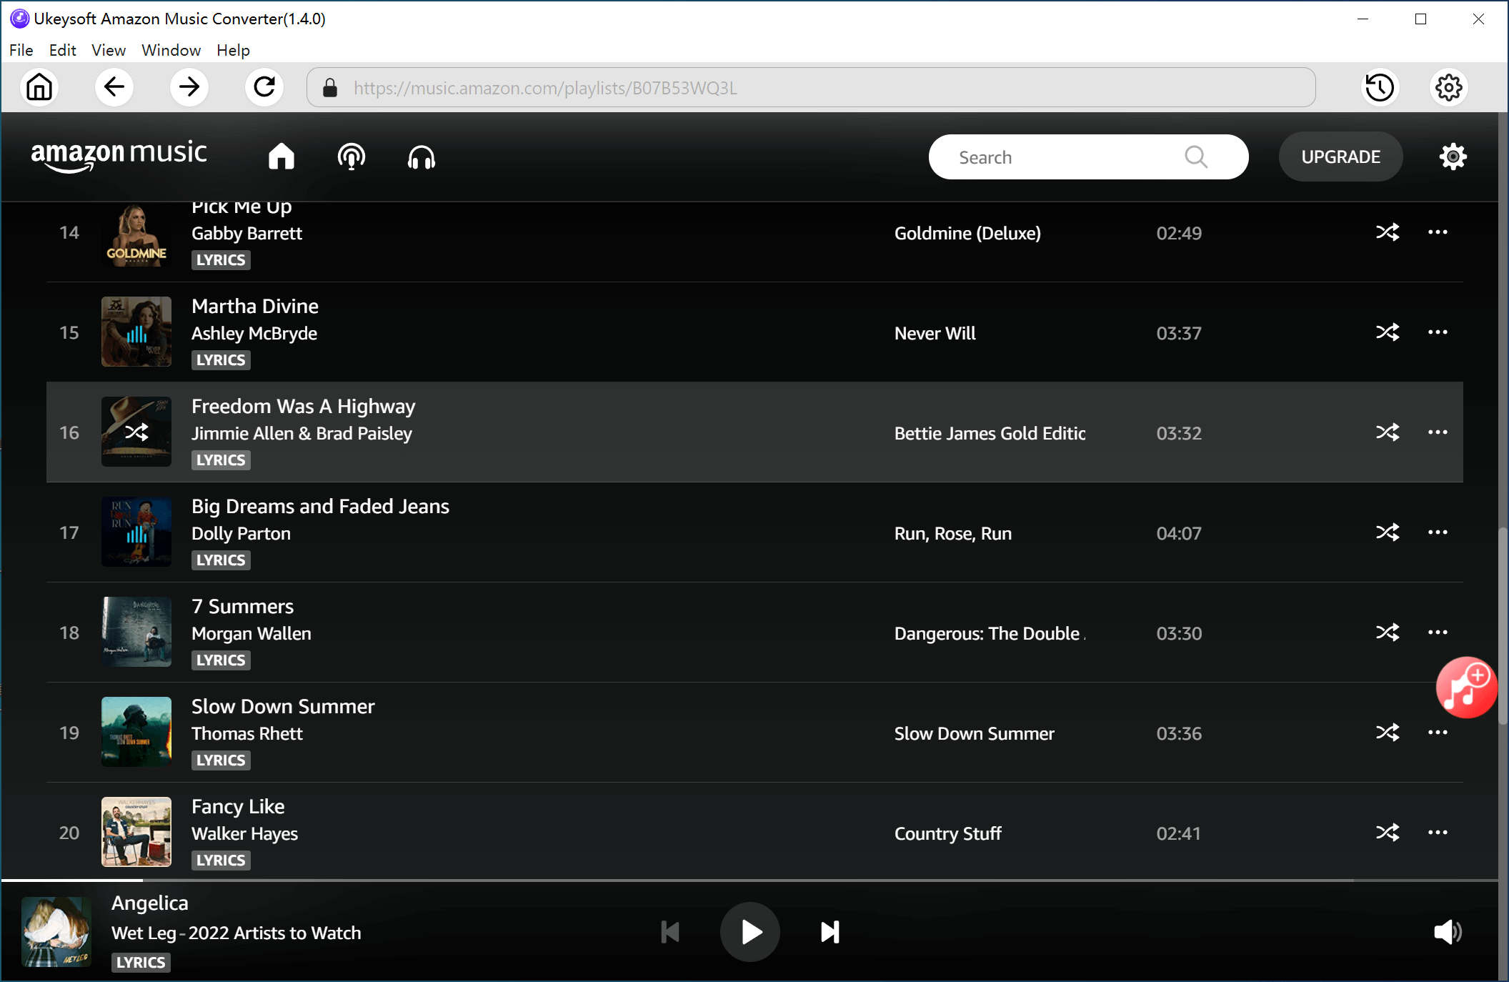The image size is (1509, 982).
Task: Toggle LYRICS badge on Freedom Was A Highway
Action: tap(220, 460)
